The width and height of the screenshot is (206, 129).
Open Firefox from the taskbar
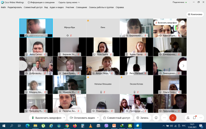tap(75, 126)
